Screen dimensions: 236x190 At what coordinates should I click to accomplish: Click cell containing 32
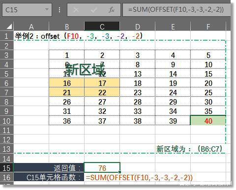pyautogui.click(x=102, y=111)
